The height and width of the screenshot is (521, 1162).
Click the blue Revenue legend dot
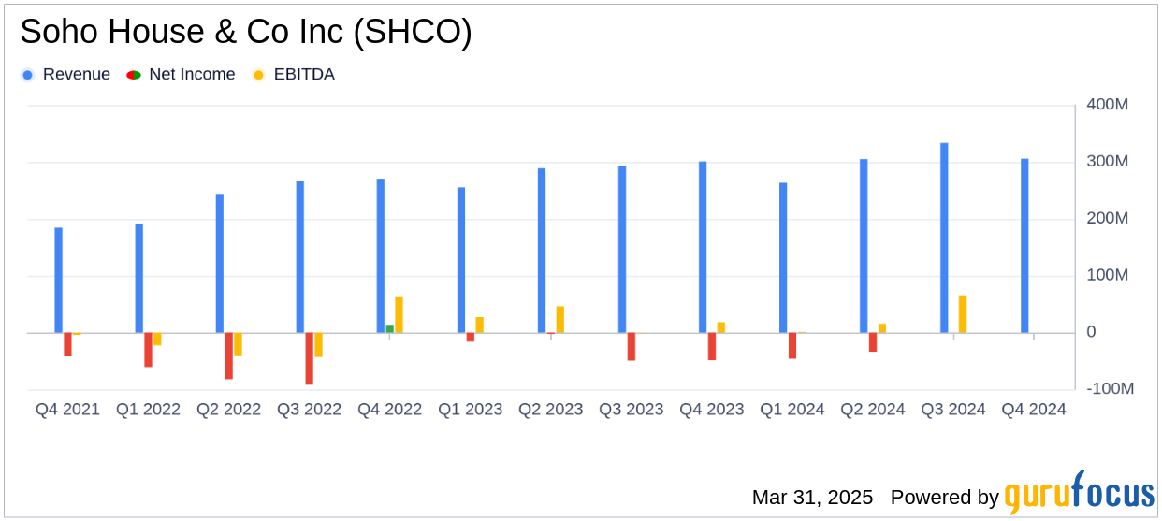pyautogui.click(x=28, y=75)
